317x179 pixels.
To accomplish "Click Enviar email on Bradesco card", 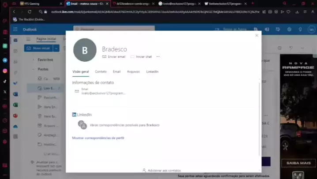I will coord(114,57).
